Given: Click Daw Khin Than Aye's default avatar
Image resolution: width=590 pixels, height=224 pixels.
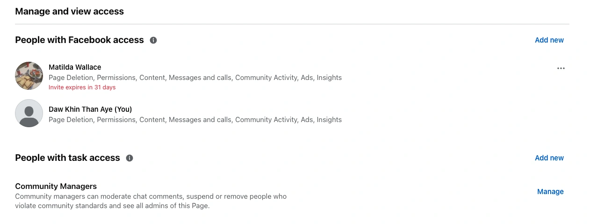Looking at the screenshot, I should pos(29,113).
